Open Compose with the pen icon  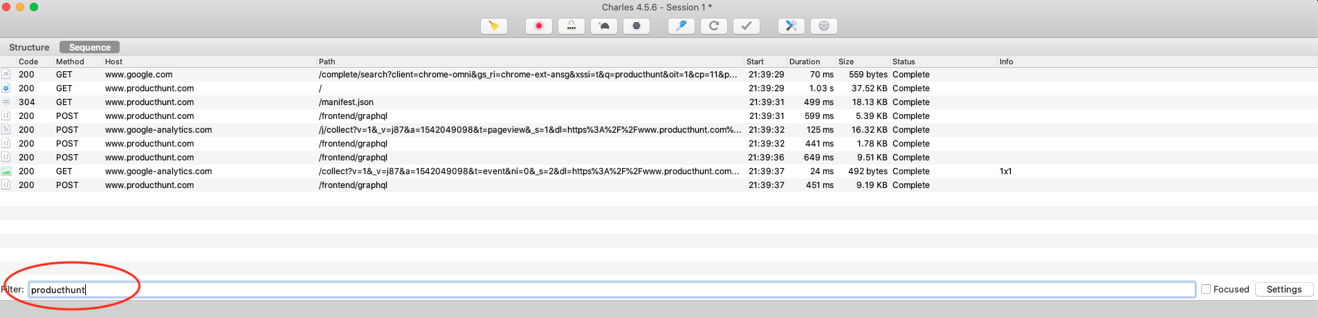tap(681, 26)
